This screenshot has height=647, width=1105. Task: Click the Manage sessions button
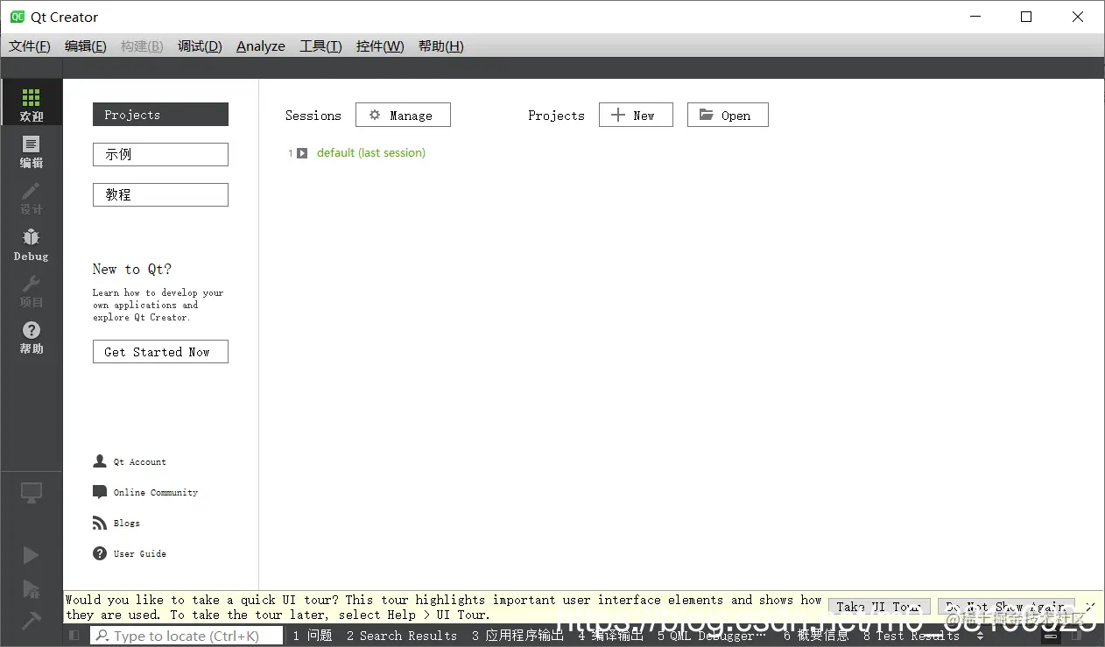click(403, 115)
